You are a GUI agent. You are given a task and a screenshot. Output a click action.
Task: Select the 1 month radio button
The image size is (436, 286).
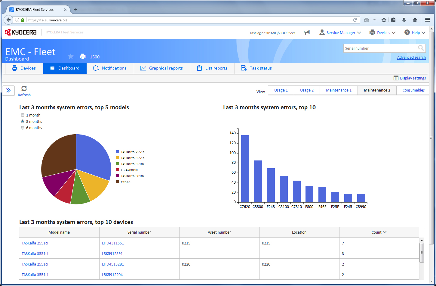(x=23, y=115)
